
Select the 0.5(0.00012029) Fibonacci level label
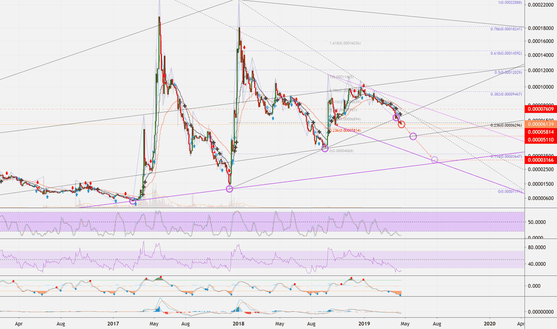508,72
